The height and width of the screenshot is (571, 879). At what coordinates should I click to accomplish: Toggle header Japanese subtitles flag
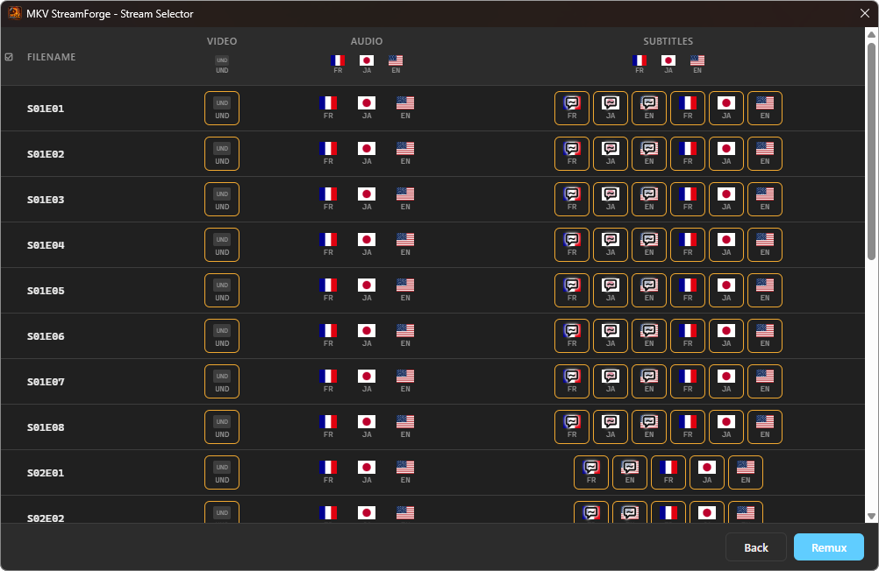click(668, 65)
